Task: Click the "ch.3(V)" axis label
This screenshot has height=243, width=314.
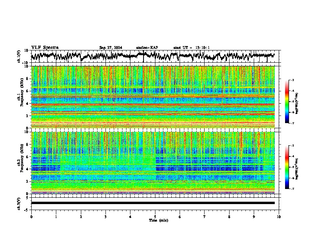Action: (19, 204)
